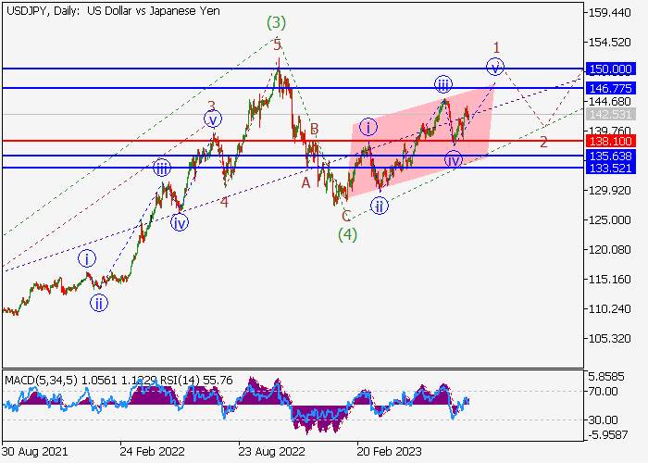Viewport: 648px width, 463px height.
Task: Select the red 138.100 price level label
Action: click(611, 142)
